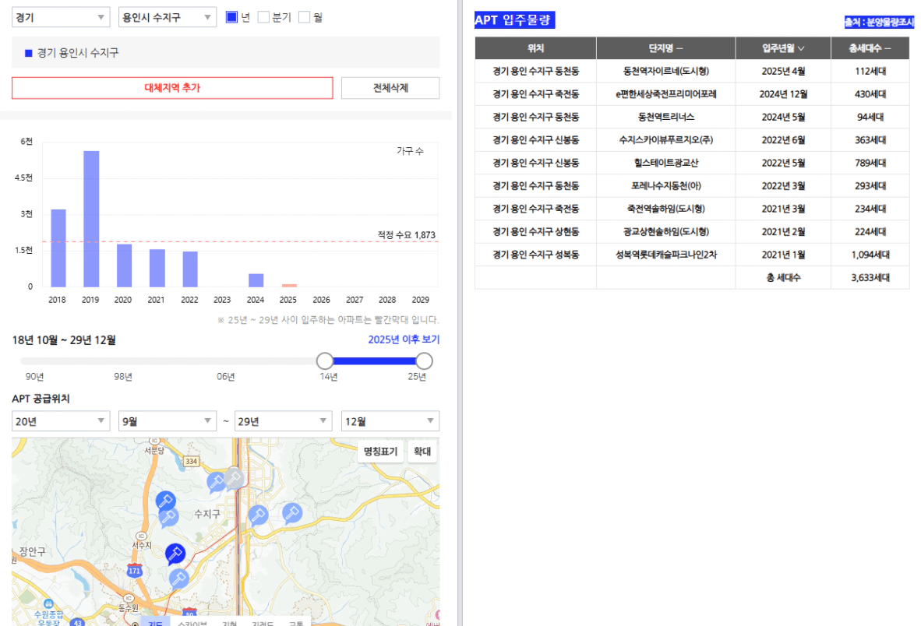Viewport: 921px width, 626px height.
Task: Click the 경기 용인 수지구 상현동 location cell
Action: coord(535,231)
